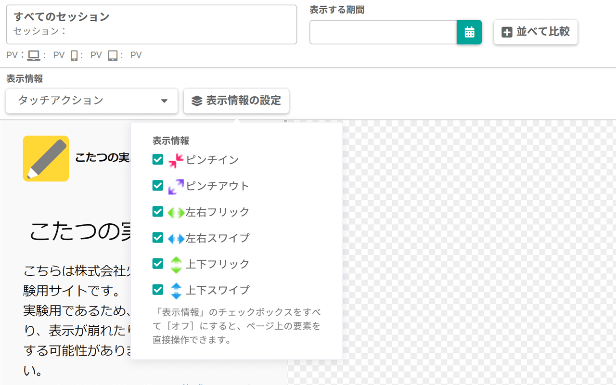Screen dimensions: 616x385
Task: Click the 左右スワイプ label text
Action: click(x=218, y=238)
